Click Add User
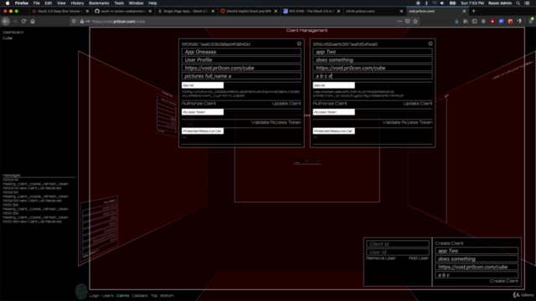 tap(419, 258)
